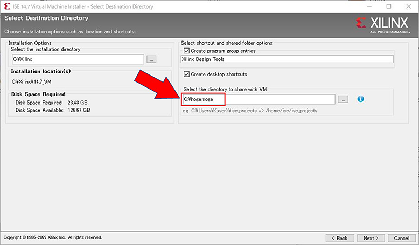Click the shared directory field C:¥hogemoge

(259, 99)
